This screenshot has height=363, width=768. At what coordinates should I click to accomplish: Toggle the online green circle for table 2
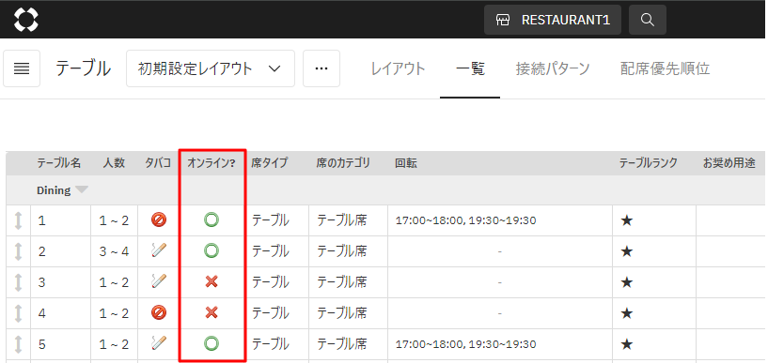click(212, 250)
